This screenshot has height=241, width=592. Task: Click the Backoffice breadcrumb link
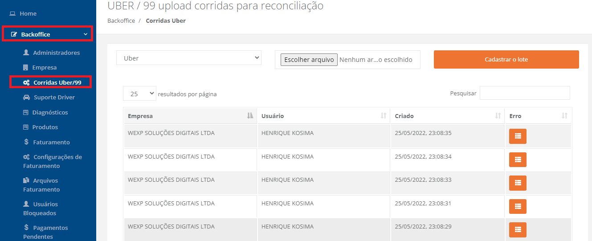point(121,20)
